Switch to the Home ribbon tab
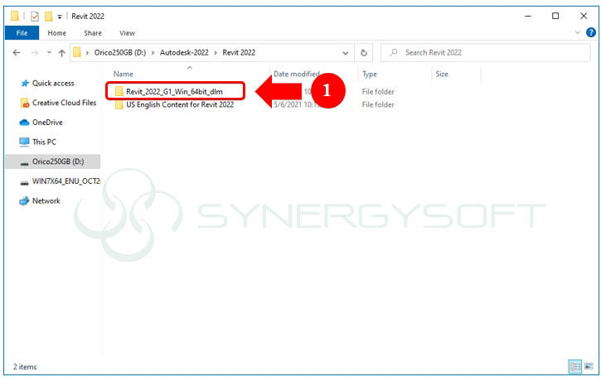601x381 pixels. pyautogui.click(x=56, y=33)
